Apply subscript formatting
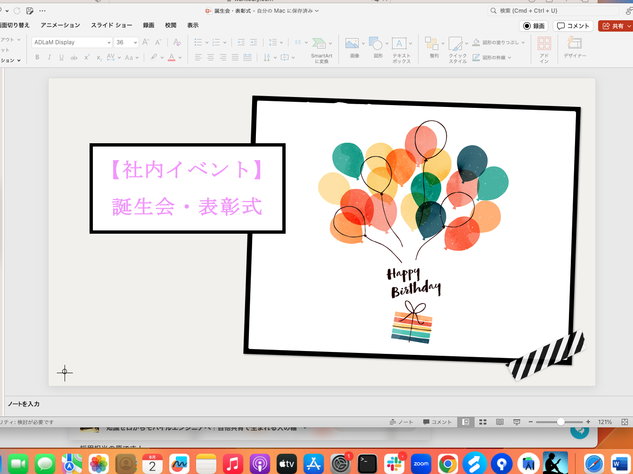Image resolution: width=633 pixels, height=474 pixels. click(99, 57)
